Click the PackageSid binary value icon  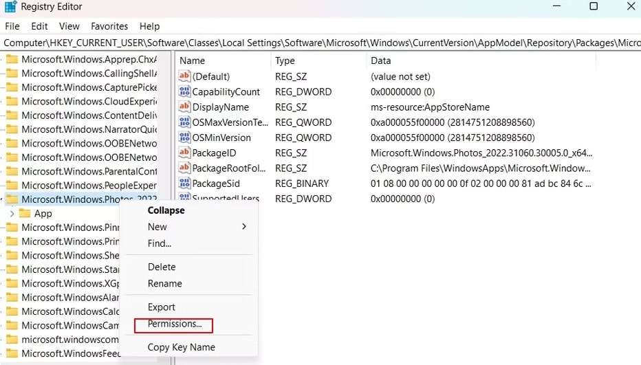(184, 183)
